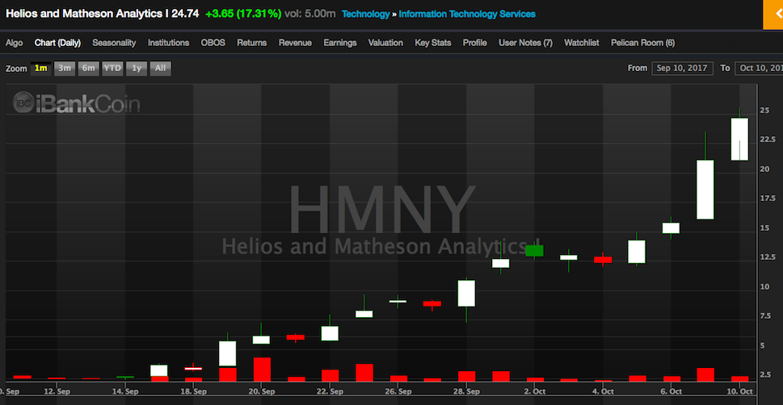This screenshot has width=783, height=405.
Task: Click the 6. Oct axis label
Action: pos(671,391)
